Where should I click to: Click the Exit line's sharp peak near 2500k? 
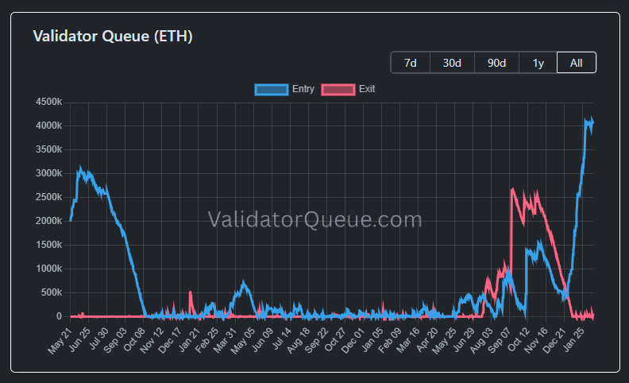point(513,190)
